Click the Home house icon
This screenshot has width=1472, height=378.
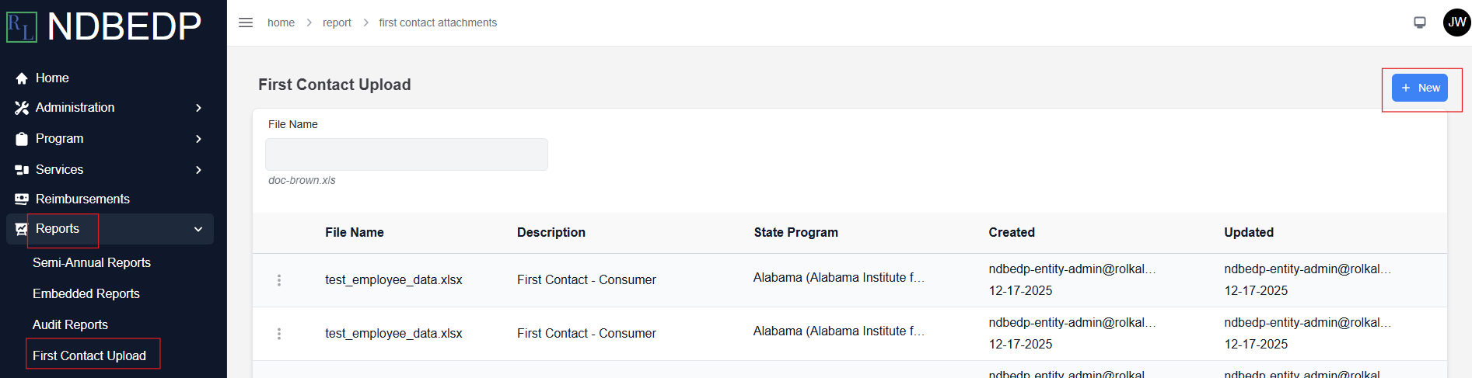coord(22,78)
